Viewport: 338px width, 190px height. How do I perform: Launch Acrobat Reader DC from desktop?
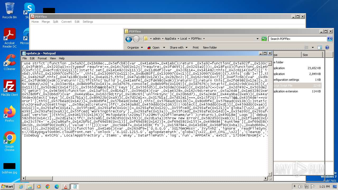pos(10,38)
